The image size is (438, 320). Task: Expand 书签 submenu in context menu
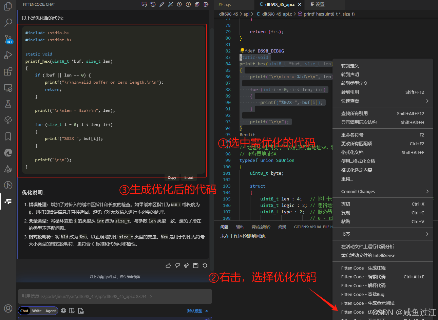(x=383, y=234)
